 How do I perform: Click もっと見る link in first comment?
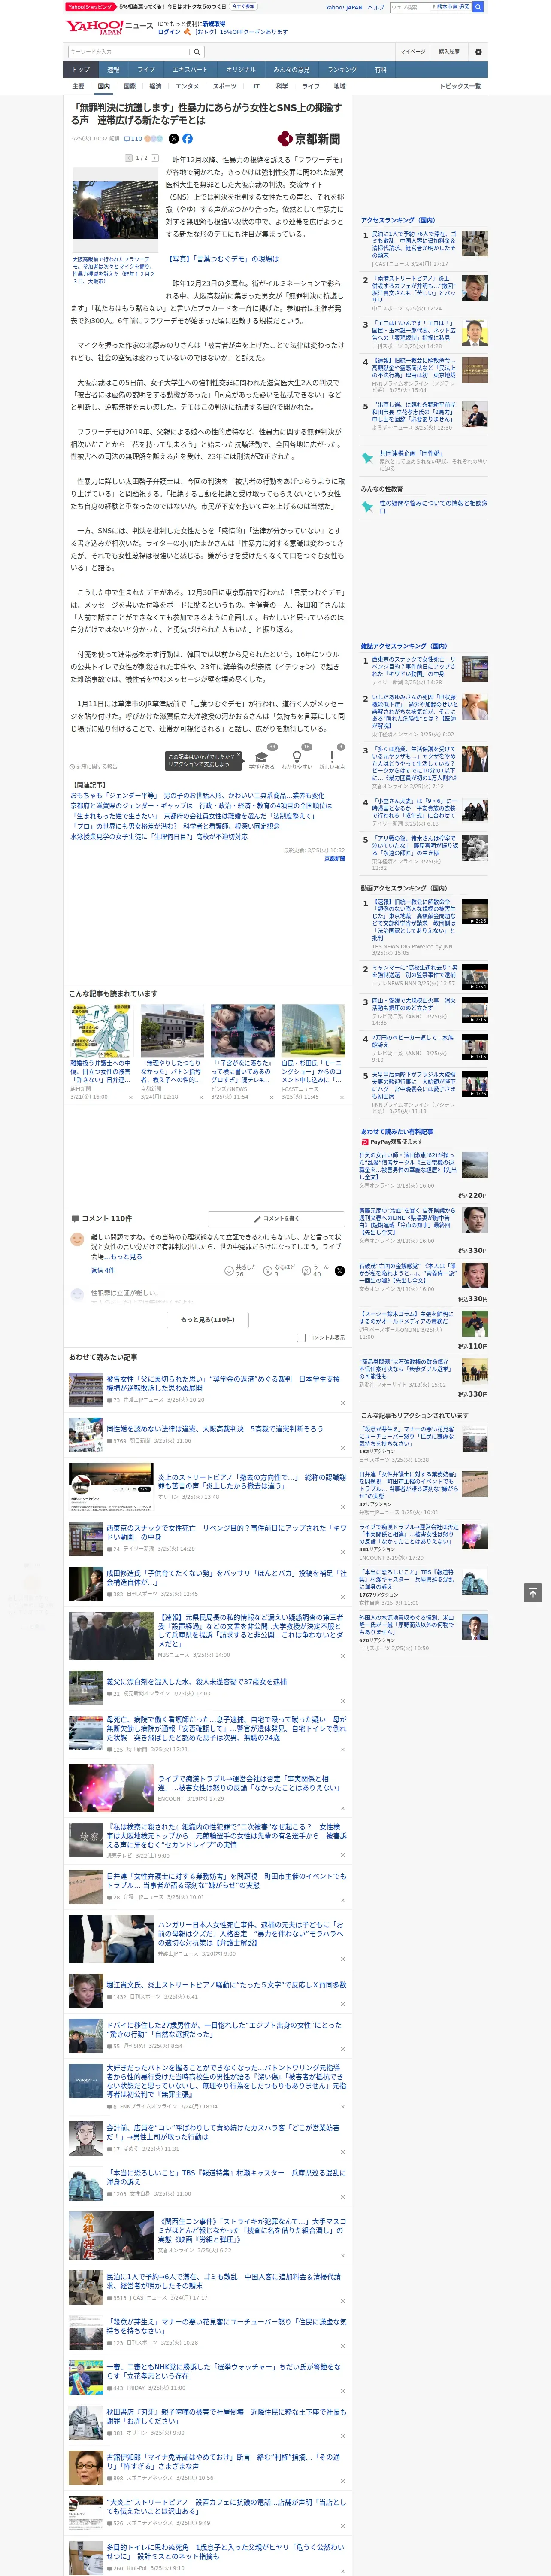click(126, 1256)
